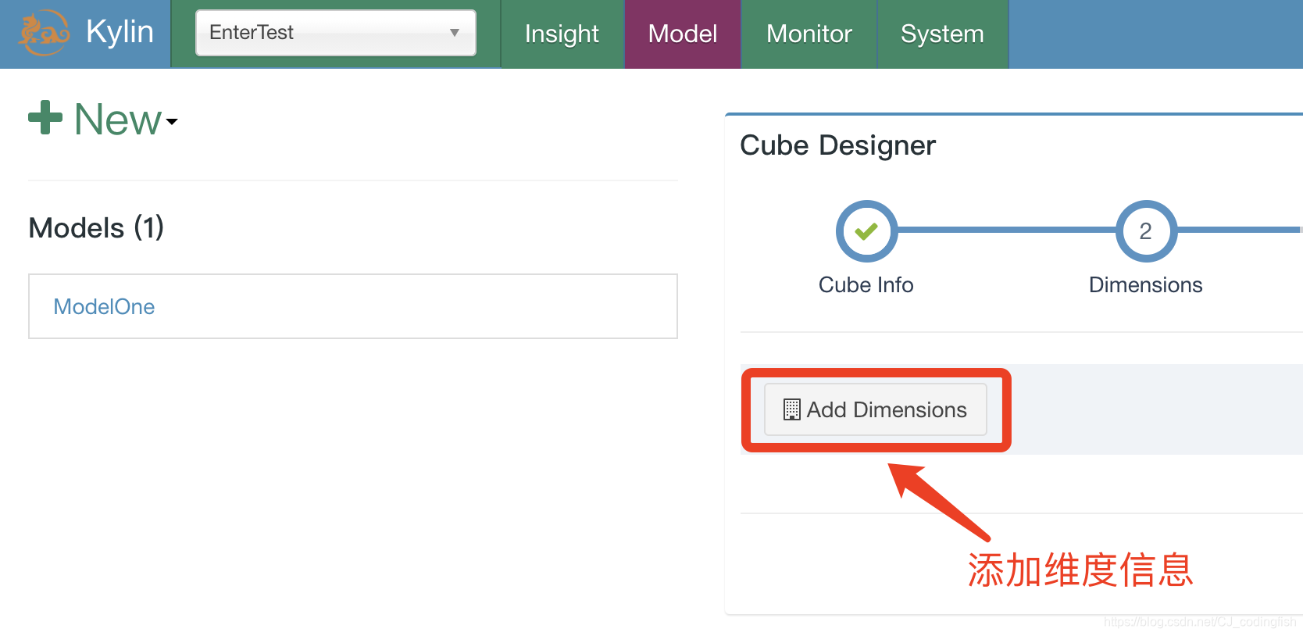Screen dimensions: 1303x636
Task: Click the Kylin dragon logo
Action: [x=44, y=33]
